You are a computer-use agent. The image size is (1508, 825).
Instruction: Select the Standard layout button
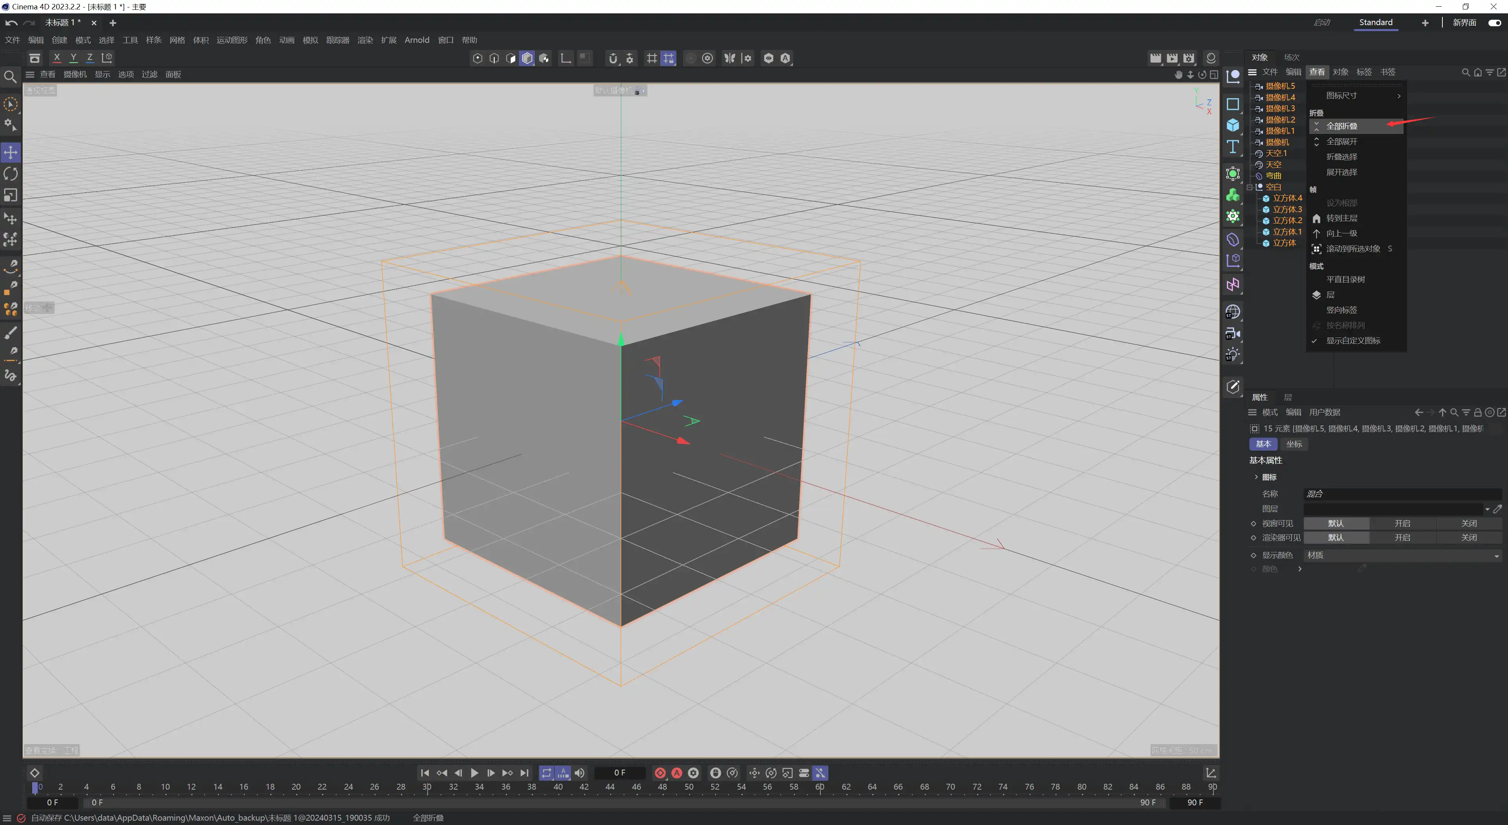(1376, 22)
